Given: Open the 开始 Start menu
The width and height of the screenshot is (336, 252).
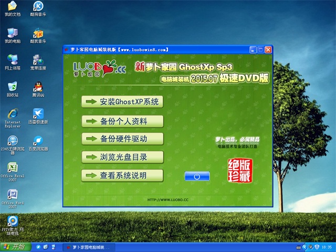Looking at the screenshot, I should pyautogui.click(x=15, y=247).
